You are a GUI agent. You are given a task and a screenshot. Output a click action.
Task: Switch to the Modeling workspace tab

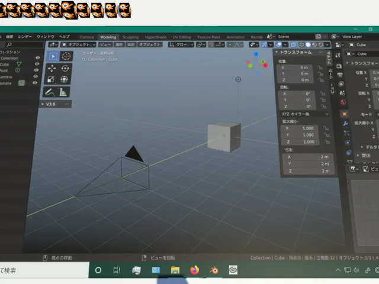coord(108,37)
